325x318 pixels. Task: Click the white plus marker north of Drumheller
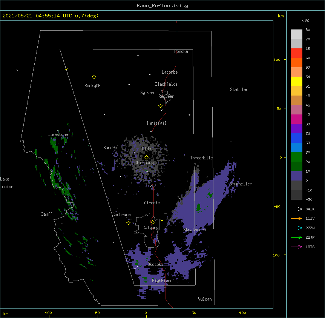(x=231, y=142)
